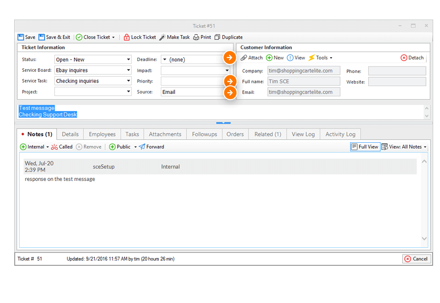The image size is (440, 303).
Task: Click Ticket # 51 in status bar
Action: 30,259
